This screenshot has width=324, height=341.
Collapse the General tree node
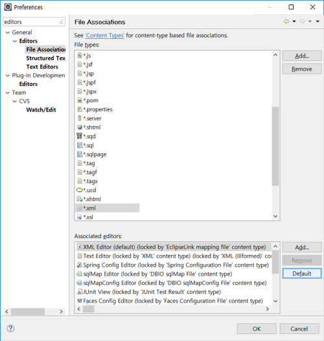[x=8, y=32]
